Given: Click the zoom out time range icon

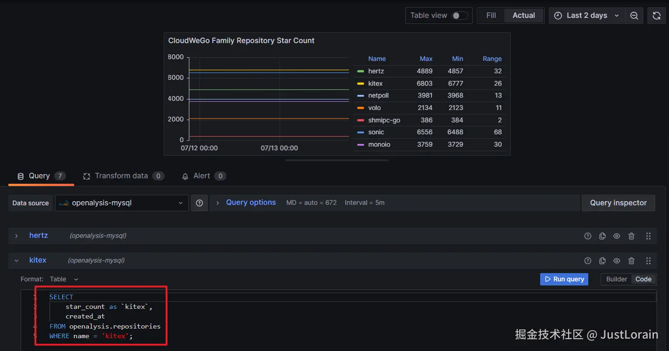Looking at the screenshot, I should [x=634, y=16].
